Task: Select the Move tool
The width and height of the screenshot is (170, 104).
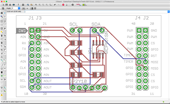Action: 2,21
